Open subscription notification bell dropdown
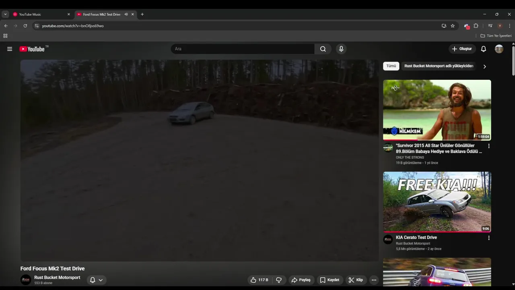The height and width of the screenshot is (290, 515). point(97,280)
